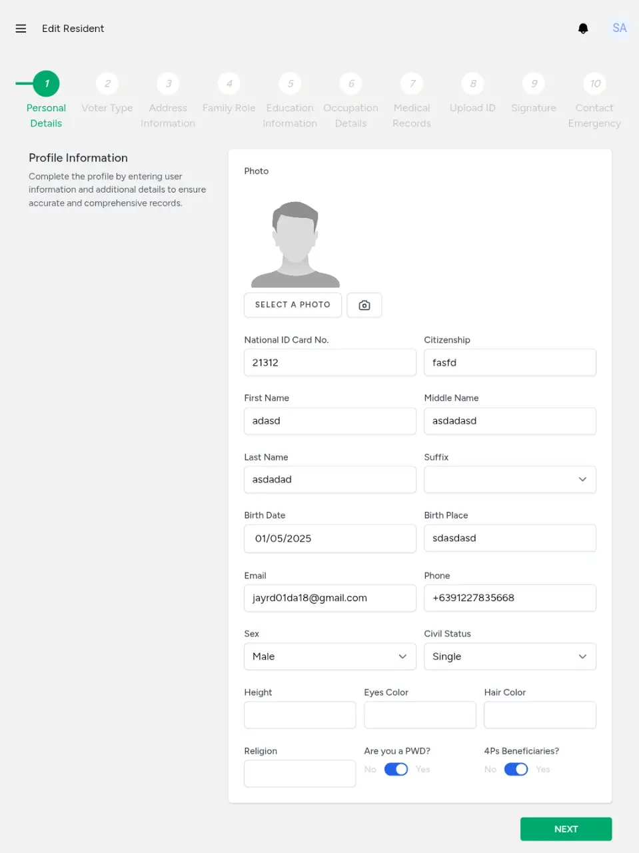Click step 10 Contact Emergency circle
The width and height of the screenshot is (639, 853).
(x=595, y=83)
